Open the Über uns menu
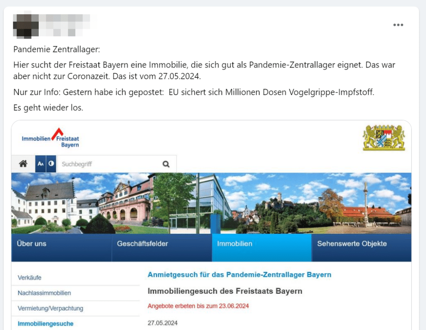The image size is (426, 330). [x=62, y=247]
